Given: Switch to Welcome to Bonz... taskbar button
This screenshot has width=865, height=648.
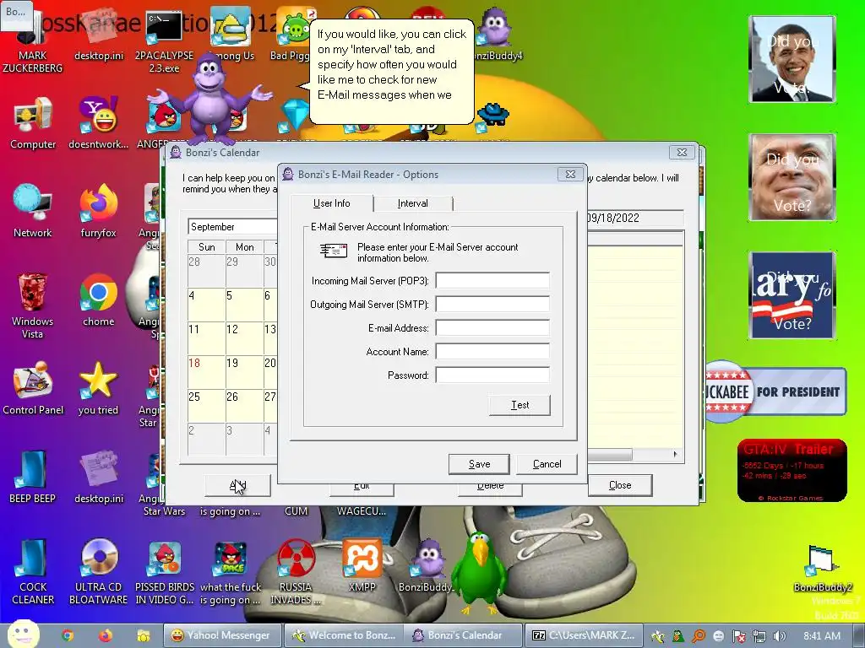Looking at the screenshot, I should pos(343,635).
